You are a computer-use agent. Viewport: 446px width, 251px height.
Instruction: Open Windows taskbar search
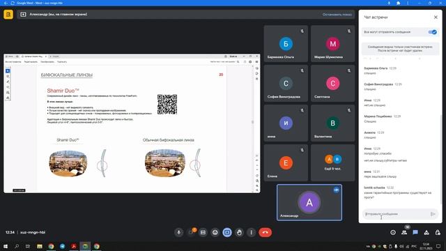17,246
